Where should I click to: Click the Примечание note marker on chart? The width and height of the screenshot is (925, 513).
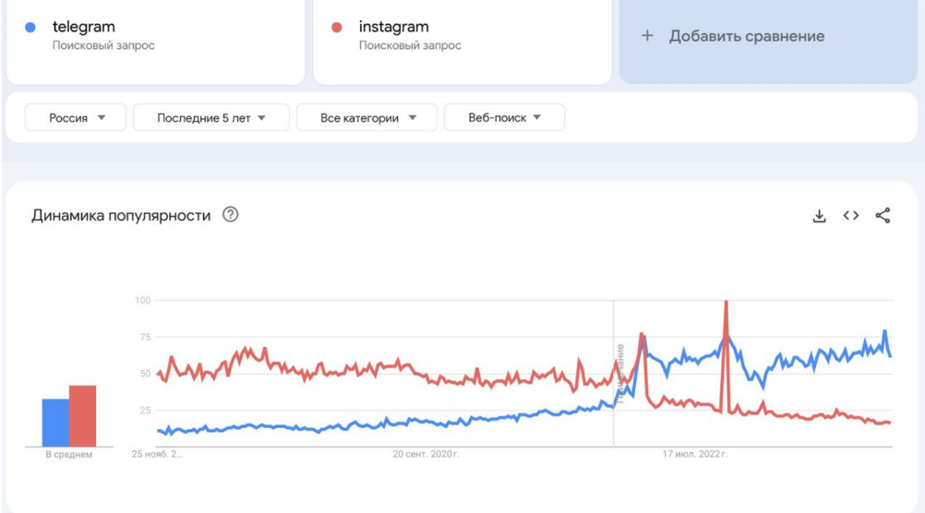(x=620, y=363)
